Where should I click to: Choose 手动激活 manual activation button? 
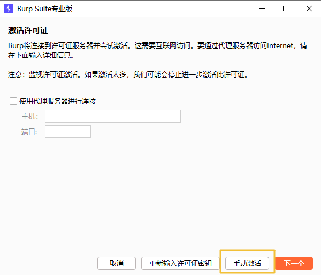coord(247,263)
